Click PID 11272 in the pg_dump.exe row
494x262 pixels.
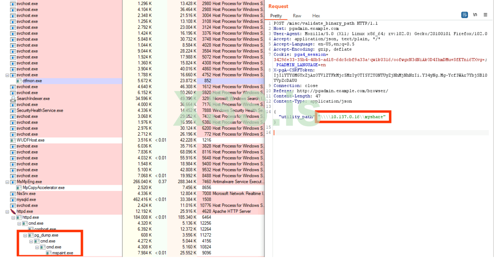coord(206,235)
